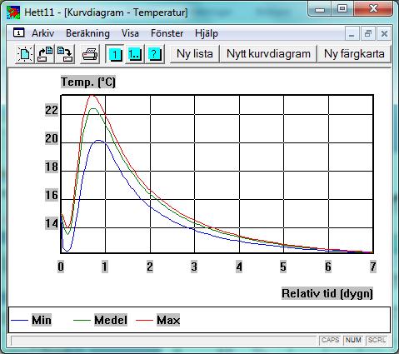Open the Hjälp menu
Image resolution: width=399 pixels, height=354 pixels.
pos(207,33)
